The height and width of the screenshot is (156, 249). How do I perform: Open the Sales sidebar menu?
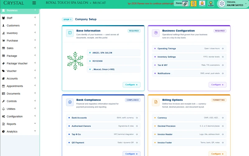pyautogui.click(x=20, y=48)
